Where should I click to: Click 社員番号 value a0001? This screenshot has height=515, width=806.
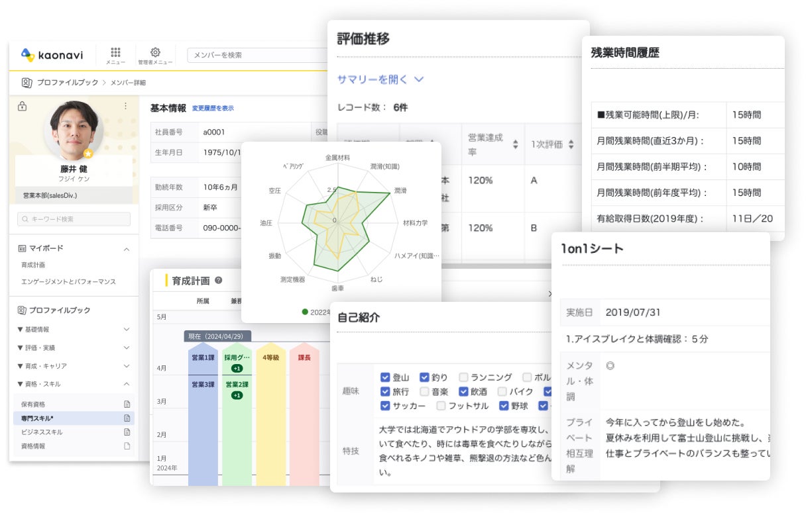(x=215, y=132)
